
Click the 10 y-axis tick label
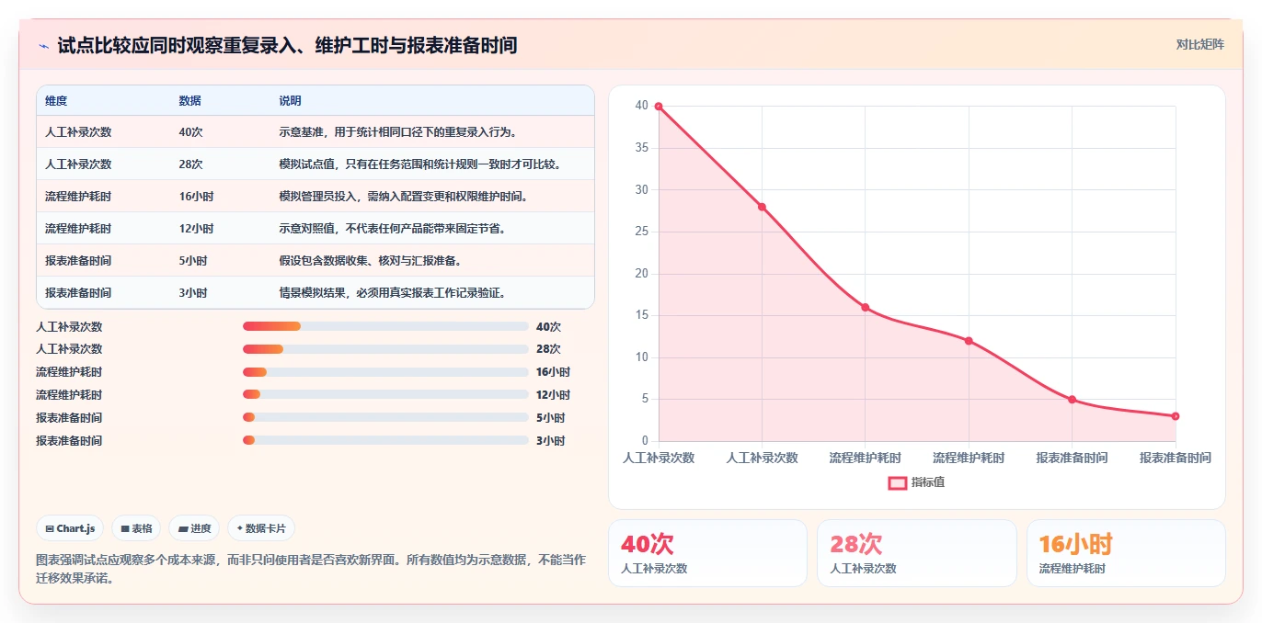click(641, 357)
